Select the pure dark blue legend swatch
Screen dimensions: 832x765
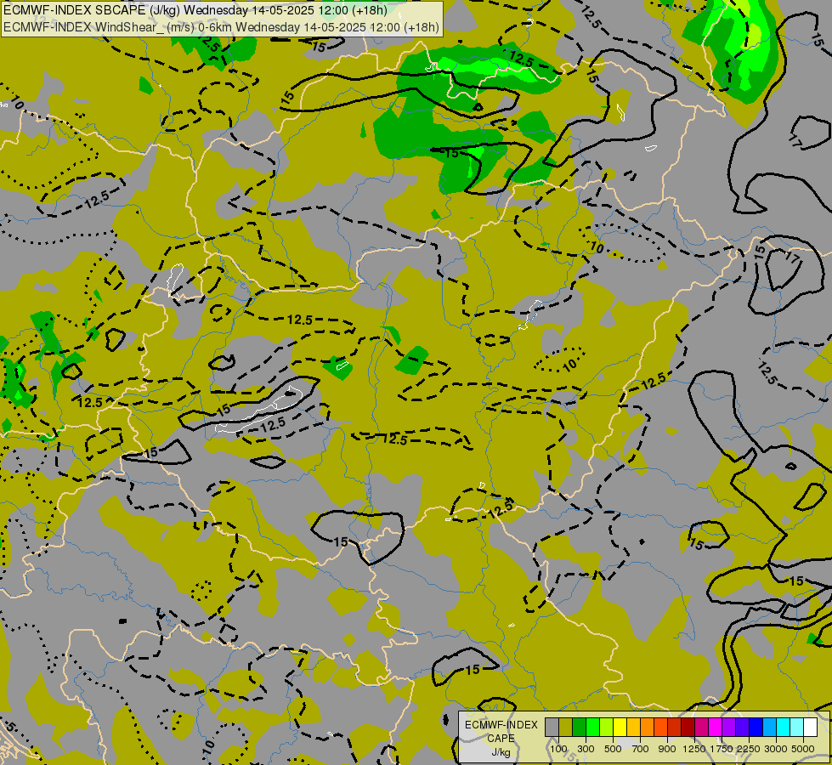[756, 727]
